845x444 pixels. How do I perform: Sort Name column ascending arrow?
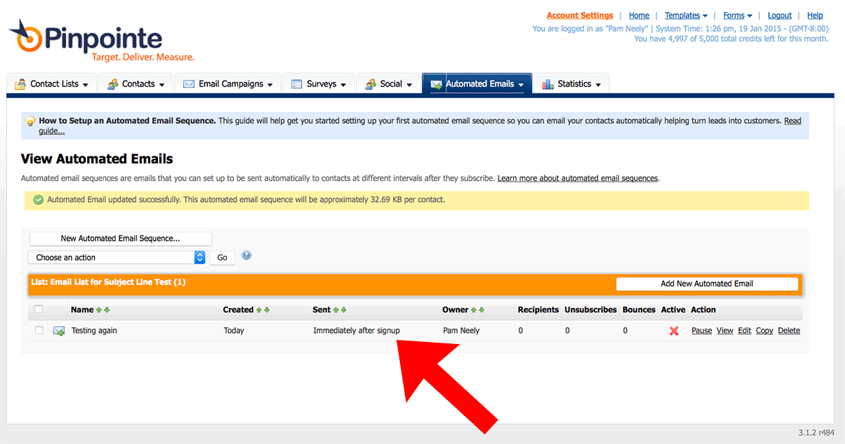(99, 310)
